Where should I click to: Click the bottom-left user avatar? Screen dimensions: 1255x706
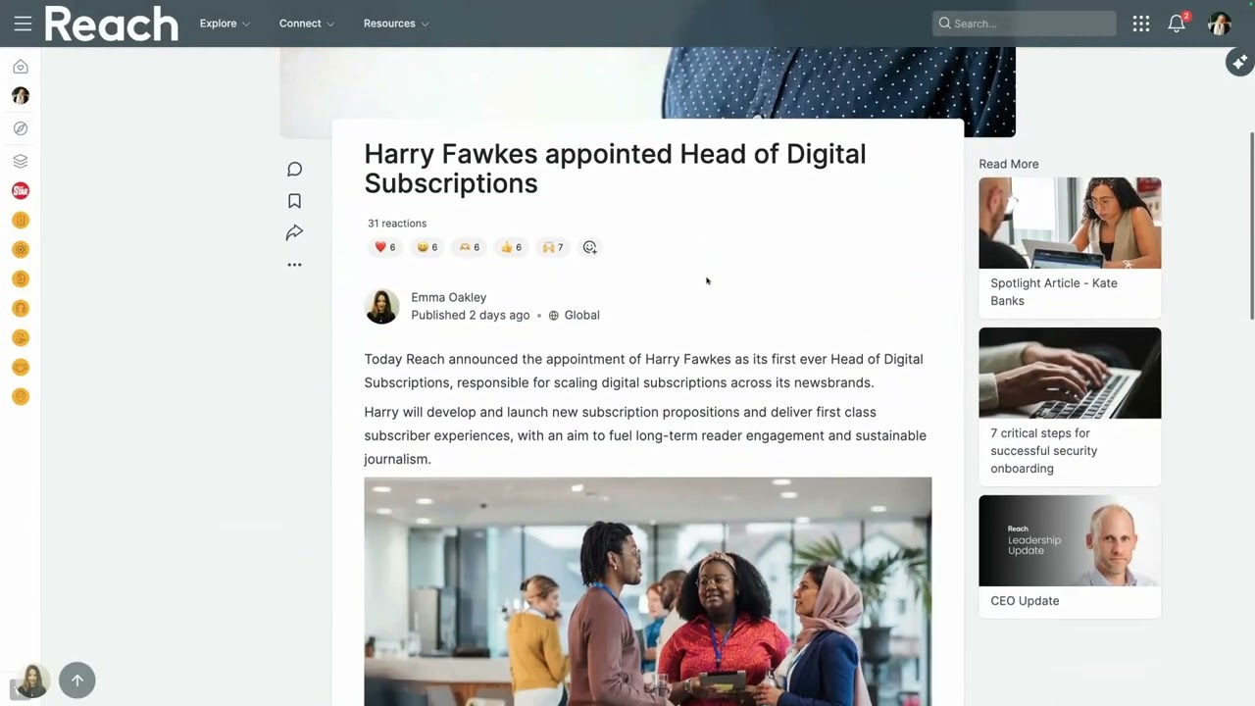tap(31, 681)
